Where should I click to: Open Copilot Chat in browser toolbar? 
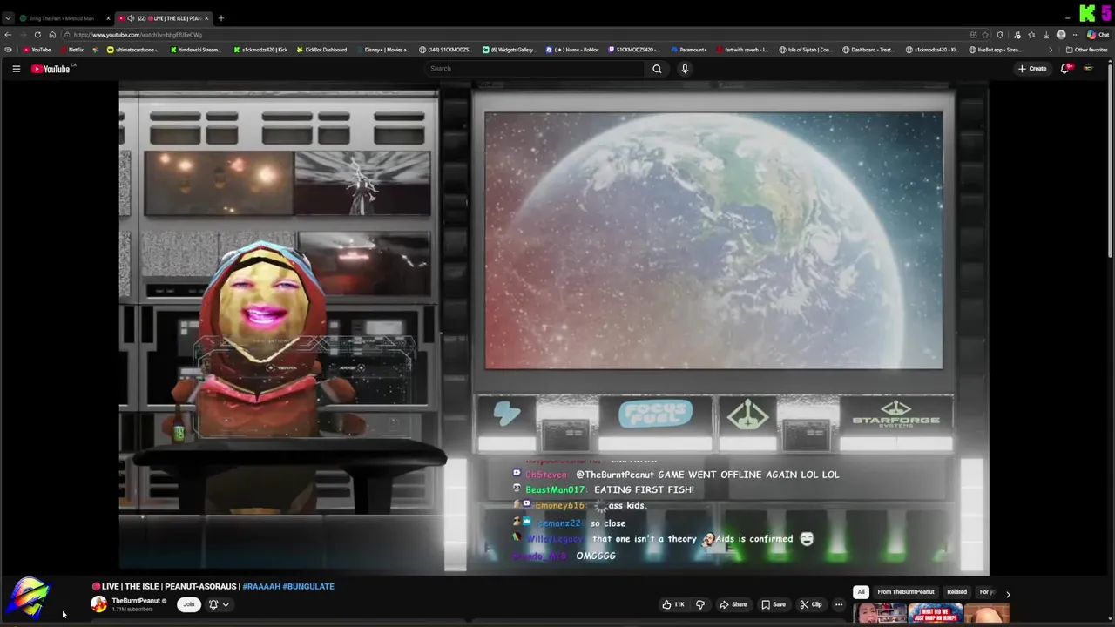tap(1098, 35)
